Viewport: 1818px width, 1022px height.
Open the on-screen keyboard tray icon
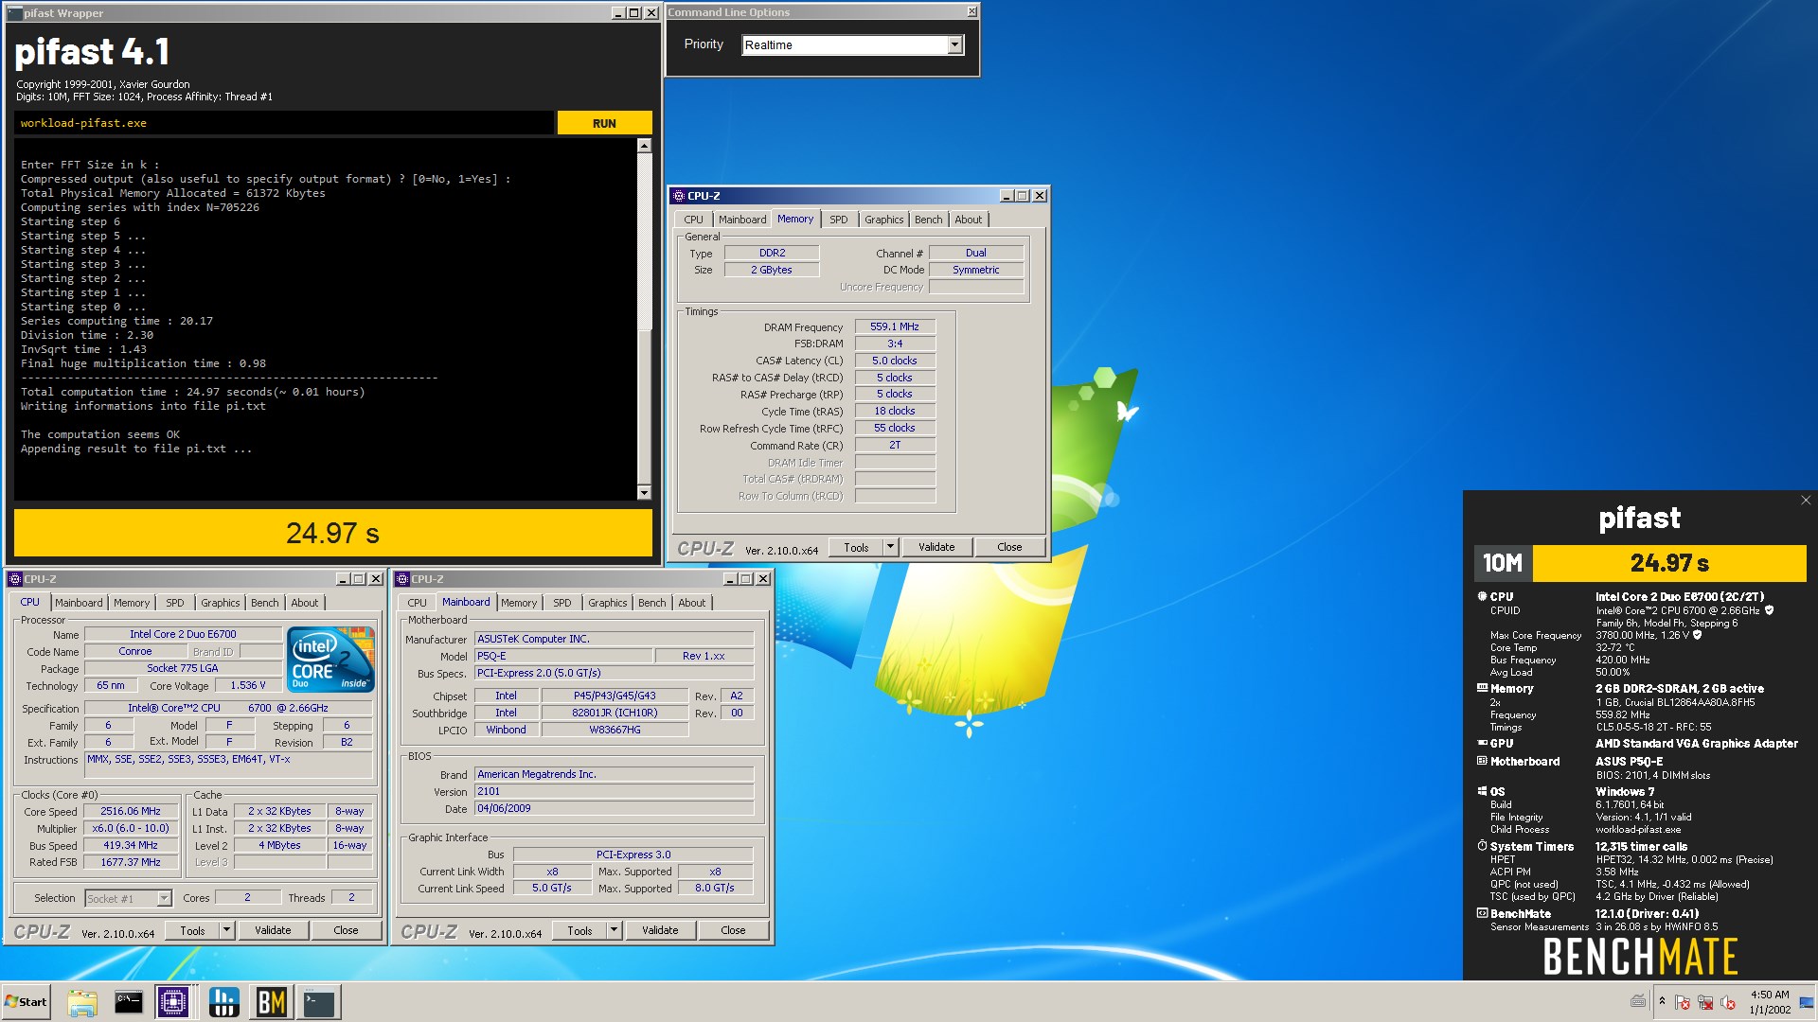coord(1639,1001)
